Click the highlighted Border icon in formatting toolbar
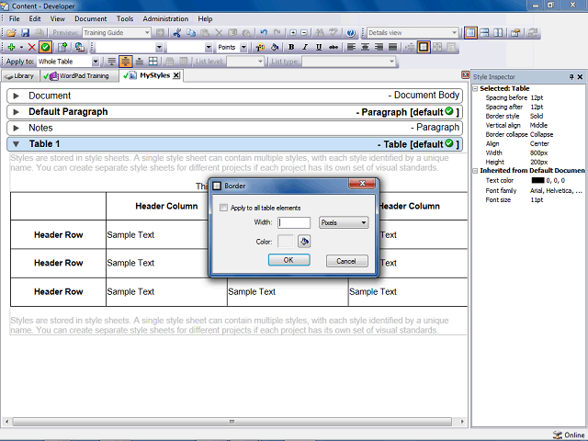Viewport: 588px width, 441px height. point(424,47)
